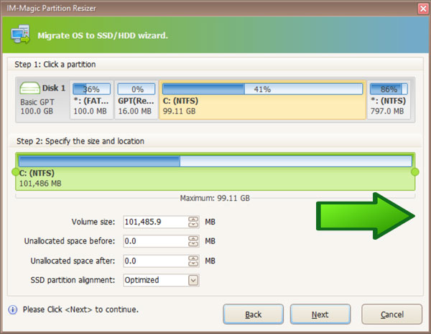
Task: Select the C: (NTFS) 99.11 GB partition
Action: pyautogui.click(x=262, y=100)
